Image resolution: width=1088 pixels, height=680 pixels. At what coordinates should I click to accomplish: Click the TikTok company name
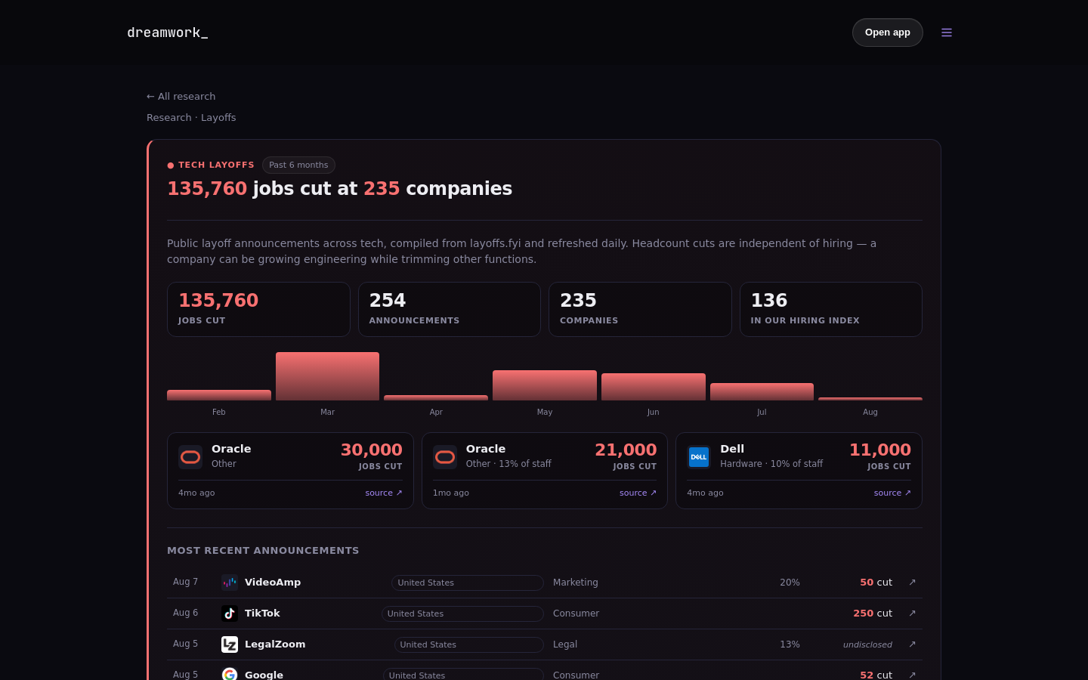coord(262,614)
